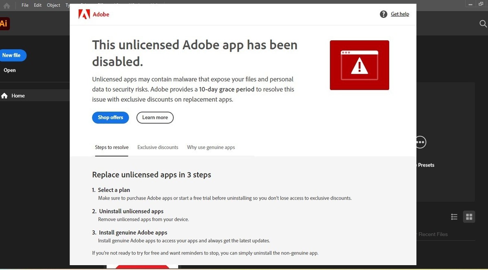Click the home icon in the title bar
Screen dimensions: 488x270
click(x=7, y=6)
